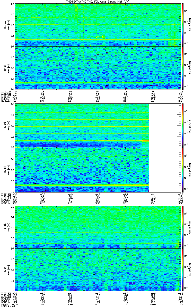Select the color bar beside the second THA panel
Image resolution: width=193 pixels, height=308 pixels.
point(183,68)
